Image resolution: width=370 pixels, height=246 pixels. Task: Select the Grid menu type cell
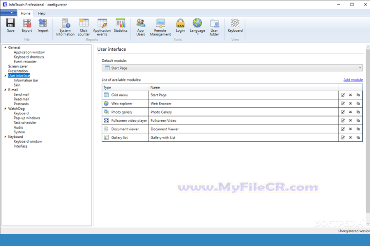(x=125, y=95)
